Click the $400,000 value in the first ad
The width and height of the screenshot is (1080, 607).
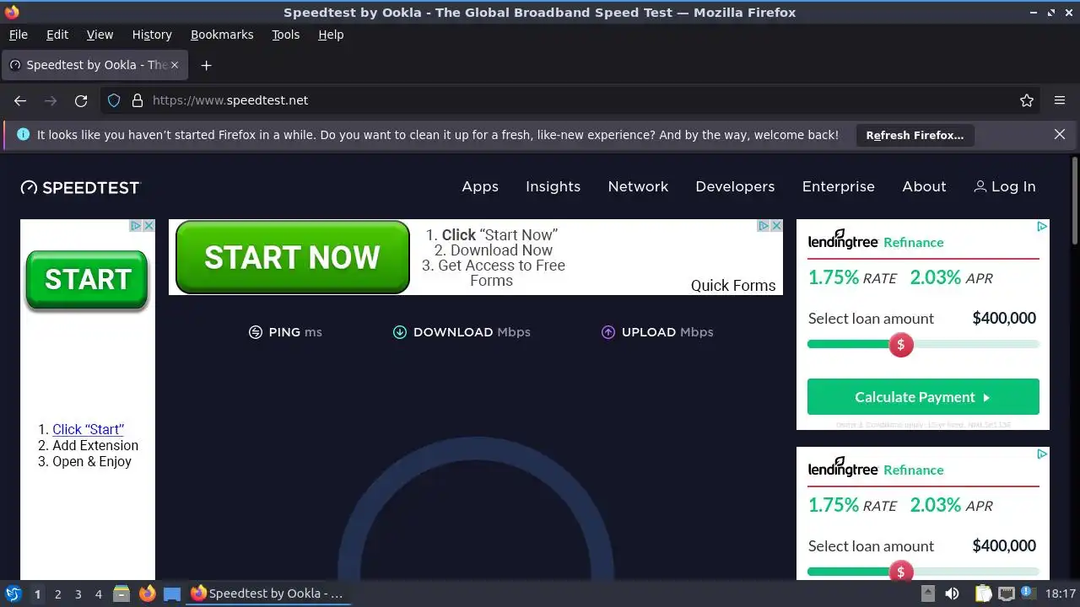(x=1004, y=318)
